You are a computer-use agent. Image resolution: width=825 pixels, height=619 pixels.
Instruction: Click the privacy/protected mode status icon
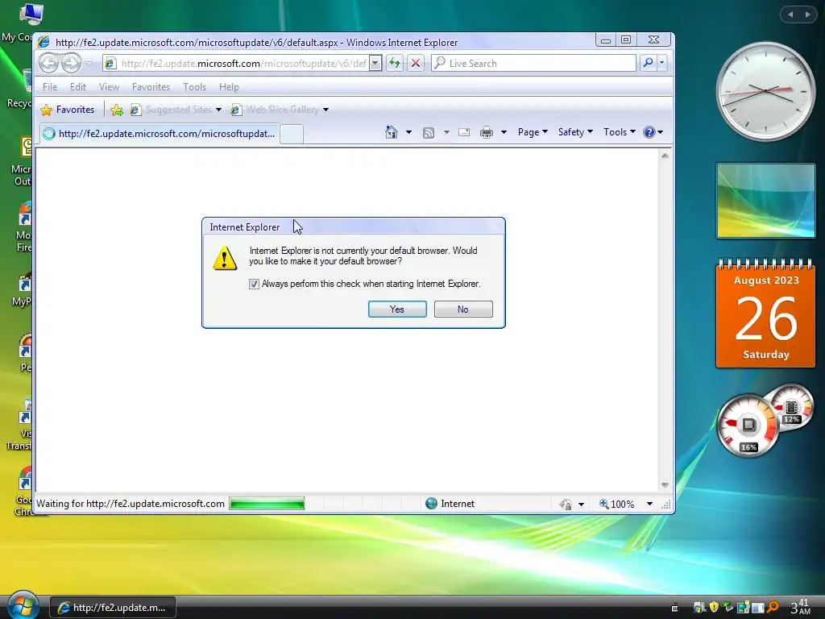click(566, 505)
